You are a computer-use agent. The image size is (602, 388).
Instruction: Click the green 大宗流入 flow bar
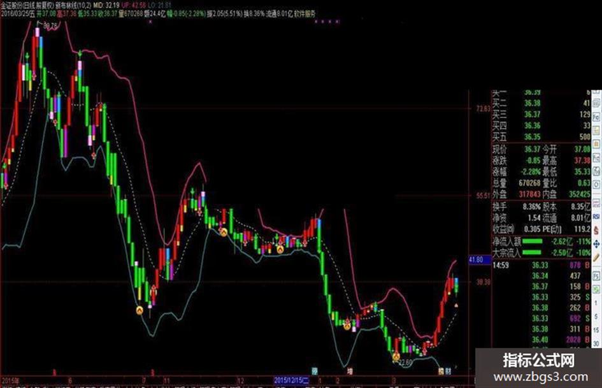[x=533, y=252]
